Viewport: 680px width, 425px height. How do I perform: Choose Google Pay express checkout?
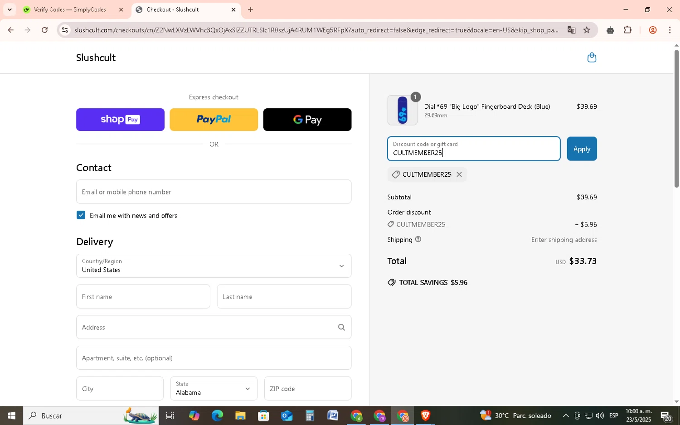pyautogui.click(x=307, y=120)
